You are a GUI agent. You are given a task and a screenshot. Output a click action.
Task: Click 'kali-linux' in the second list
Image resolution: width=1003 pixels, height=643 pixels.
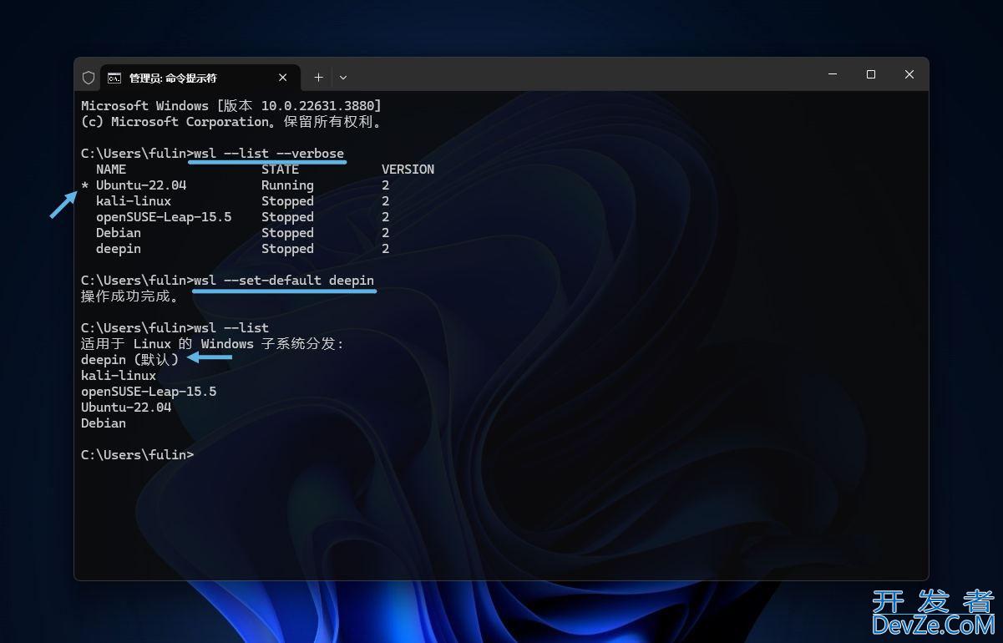click(119, 376)
